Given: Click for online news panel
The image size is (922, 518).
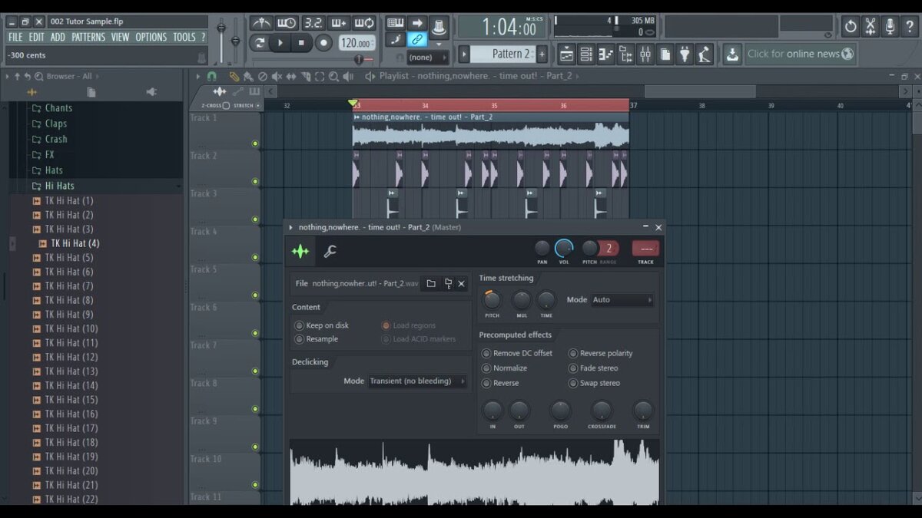Looking at the screenshot, I should (x=801, y=54).
